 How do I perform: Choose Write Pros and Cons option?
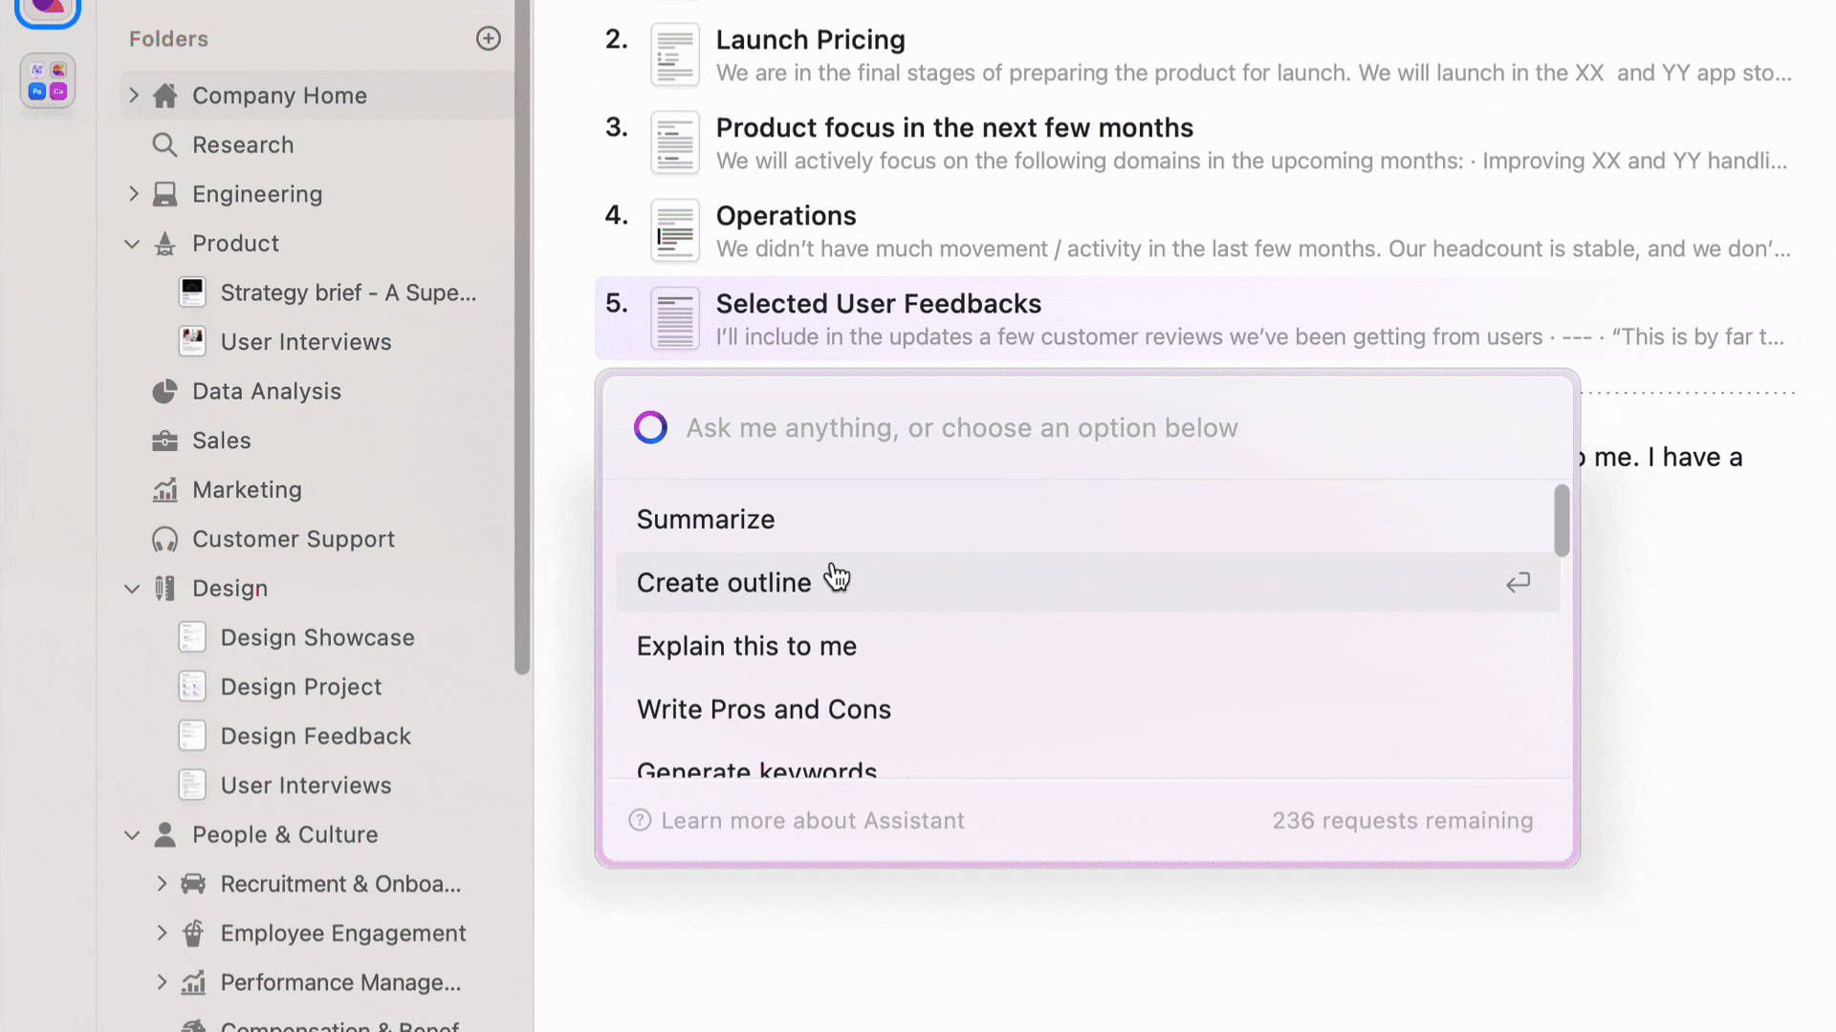[763, 710]
